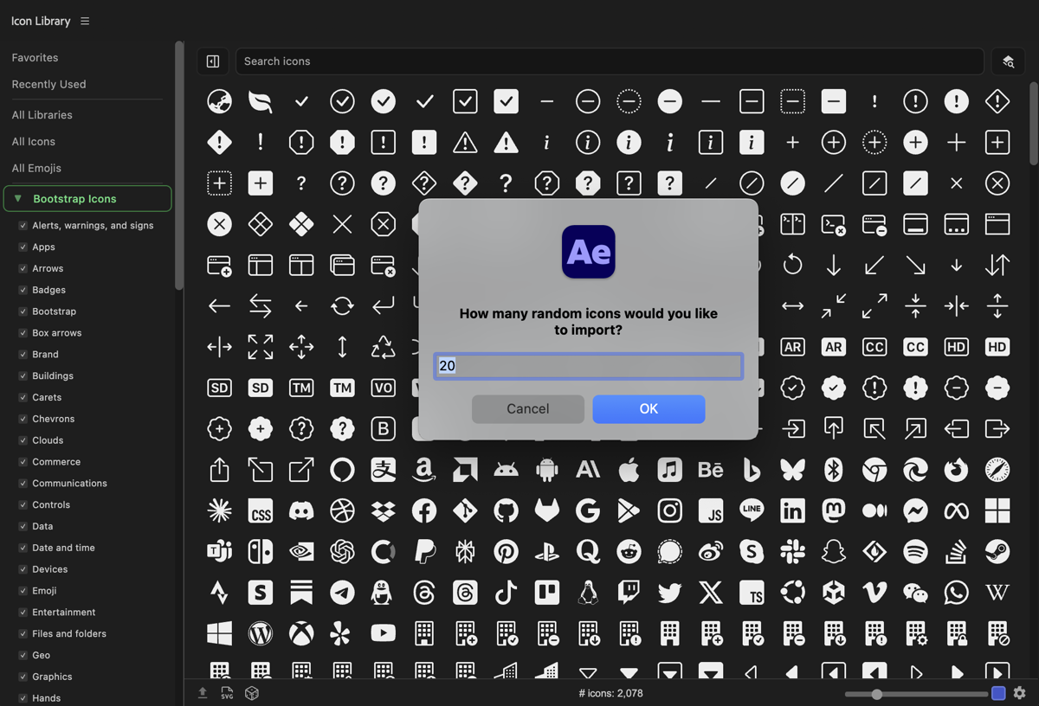Open the Favorites section
This screenshot has width=1039, height=706.
(35, 57)
